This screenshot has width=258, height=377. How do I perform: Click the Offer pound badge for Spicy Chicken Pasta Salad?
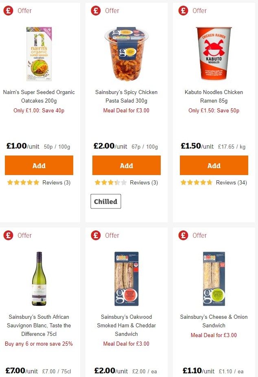(96, 11)
